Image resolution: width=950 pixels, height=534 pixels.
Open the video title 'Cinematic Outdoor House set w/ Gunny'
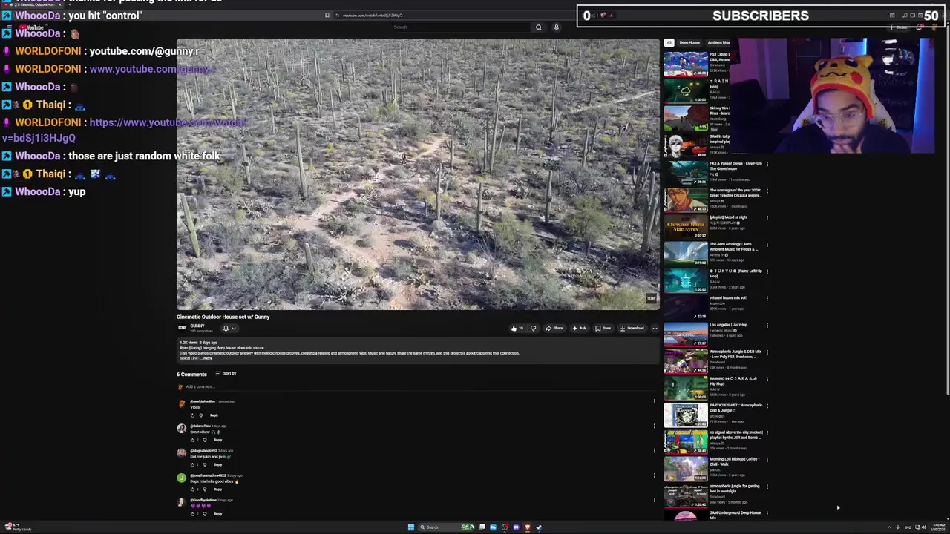[223, 317]
